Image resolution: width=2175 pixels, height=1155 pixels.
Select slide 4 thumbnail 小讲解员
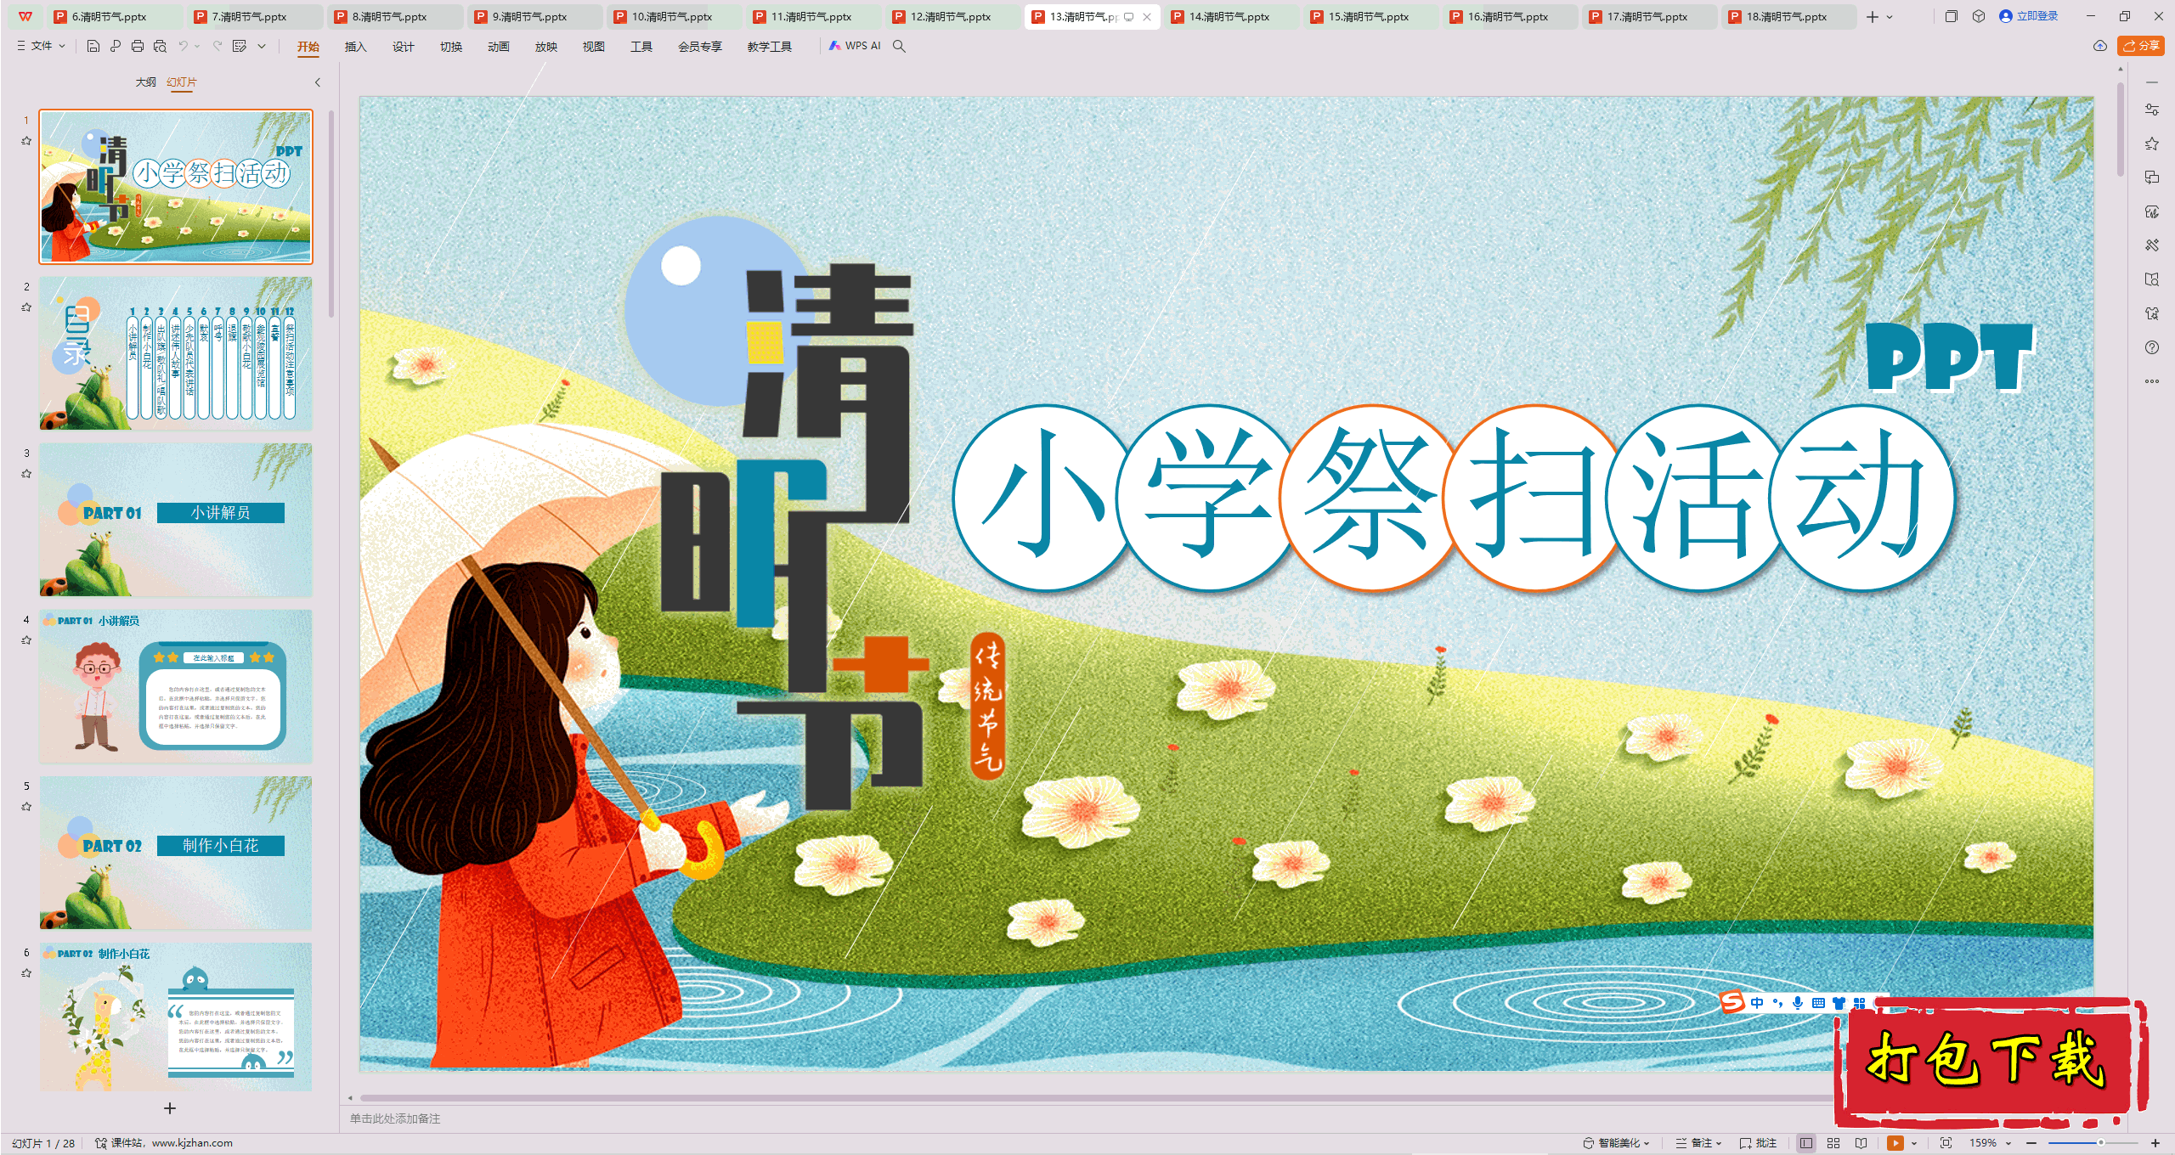pyautogui.click(x=176, y=686)
